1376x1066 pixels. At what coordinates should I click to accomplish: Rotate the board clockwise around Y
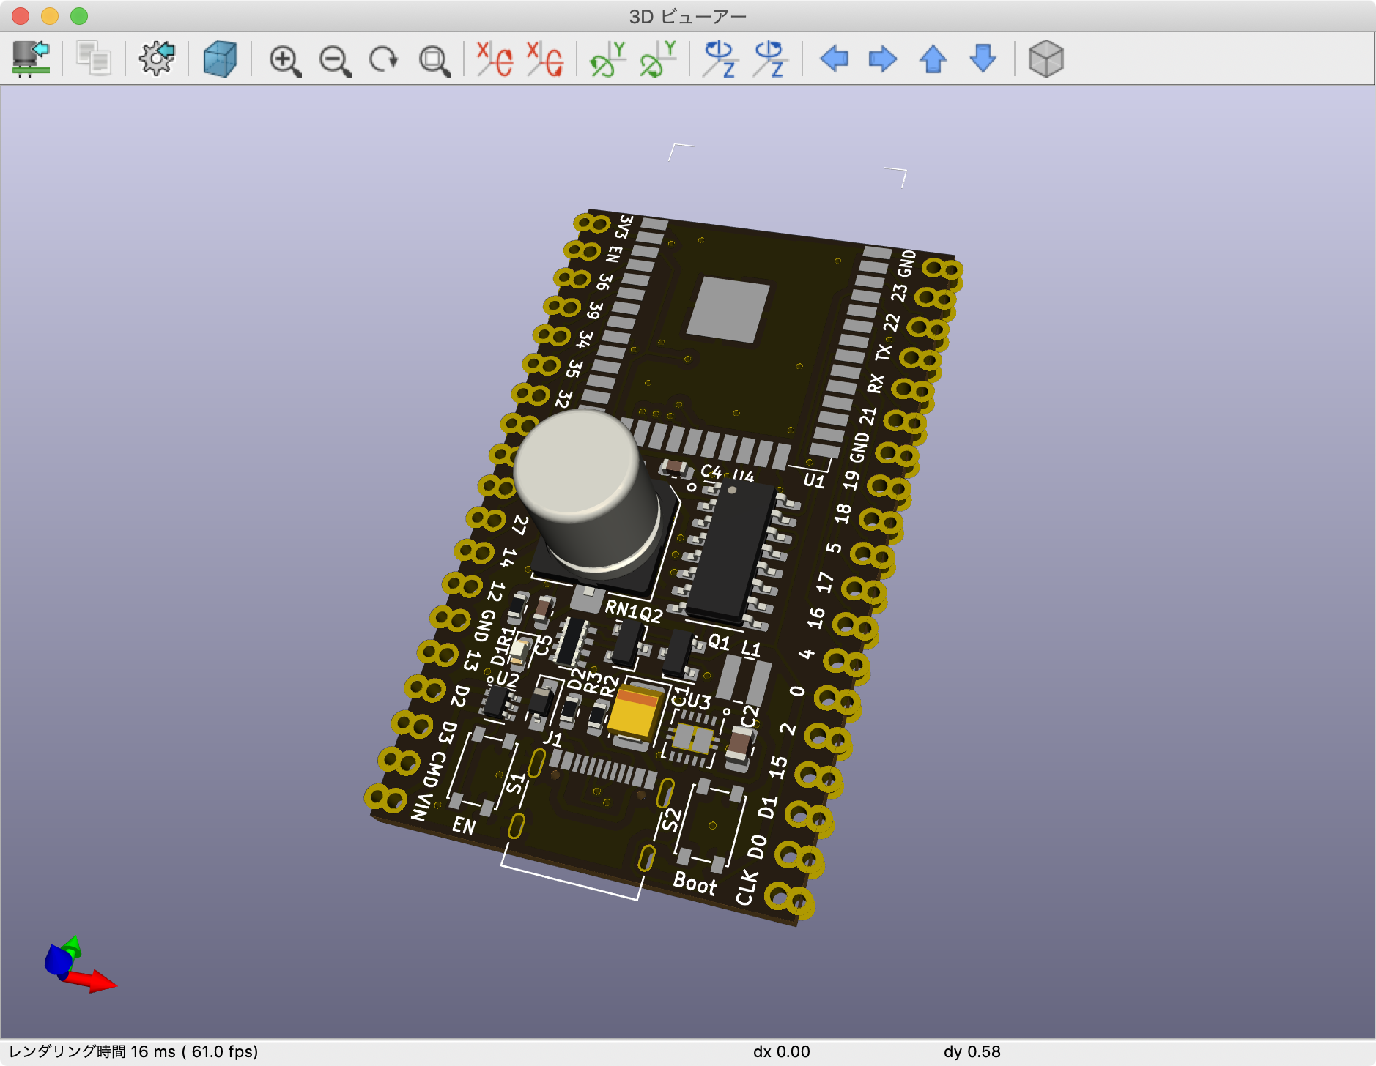607,59
